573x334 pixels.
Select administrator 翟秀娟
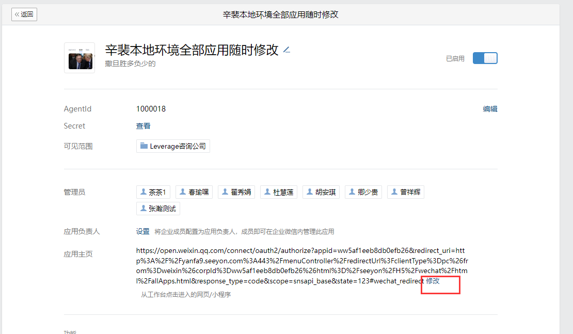coord(236,192)
